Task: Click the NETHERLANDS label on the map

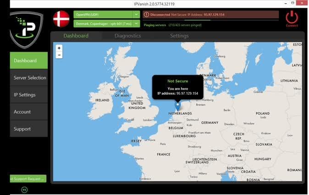Action: point(180,114)
